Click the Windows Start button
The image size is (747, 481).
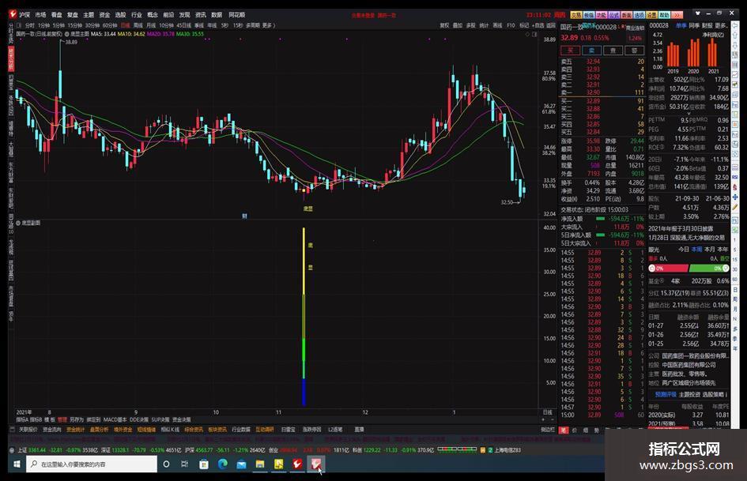[17, 464]
